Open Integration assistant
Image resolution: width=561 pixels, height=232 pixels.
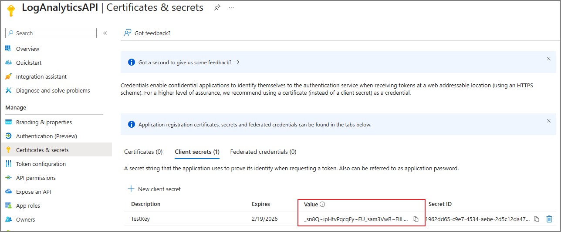coord(41,76)
